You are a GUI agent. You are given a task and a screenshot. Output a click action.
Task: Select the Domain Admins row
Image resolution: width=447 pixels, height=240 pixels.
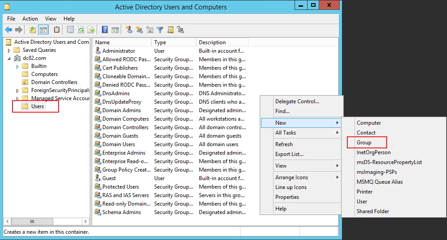(170, 110)
